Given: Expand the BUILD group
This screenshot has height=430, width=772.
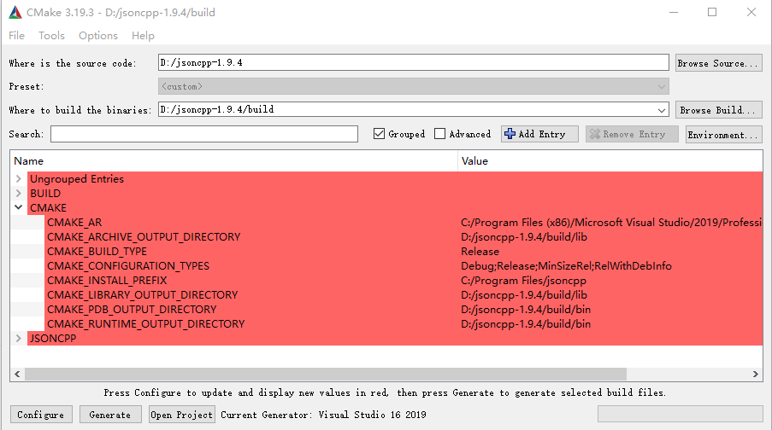Looking at the screenshot, I should [19, 194].
